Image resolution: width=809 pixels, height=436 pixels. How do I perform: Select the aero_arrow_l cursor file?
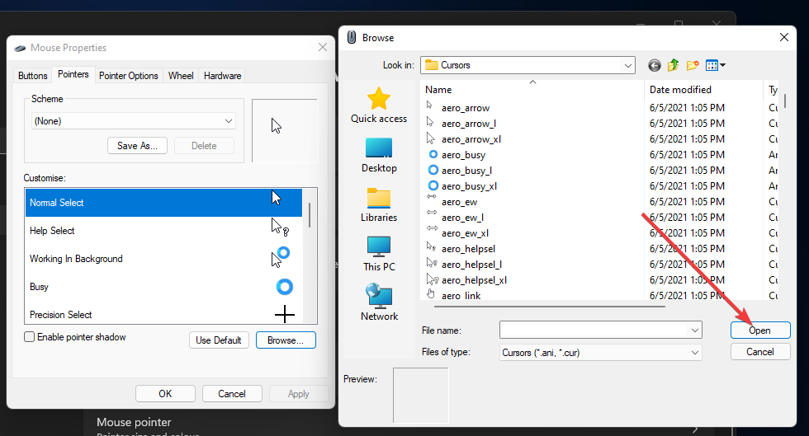[469, 124]
